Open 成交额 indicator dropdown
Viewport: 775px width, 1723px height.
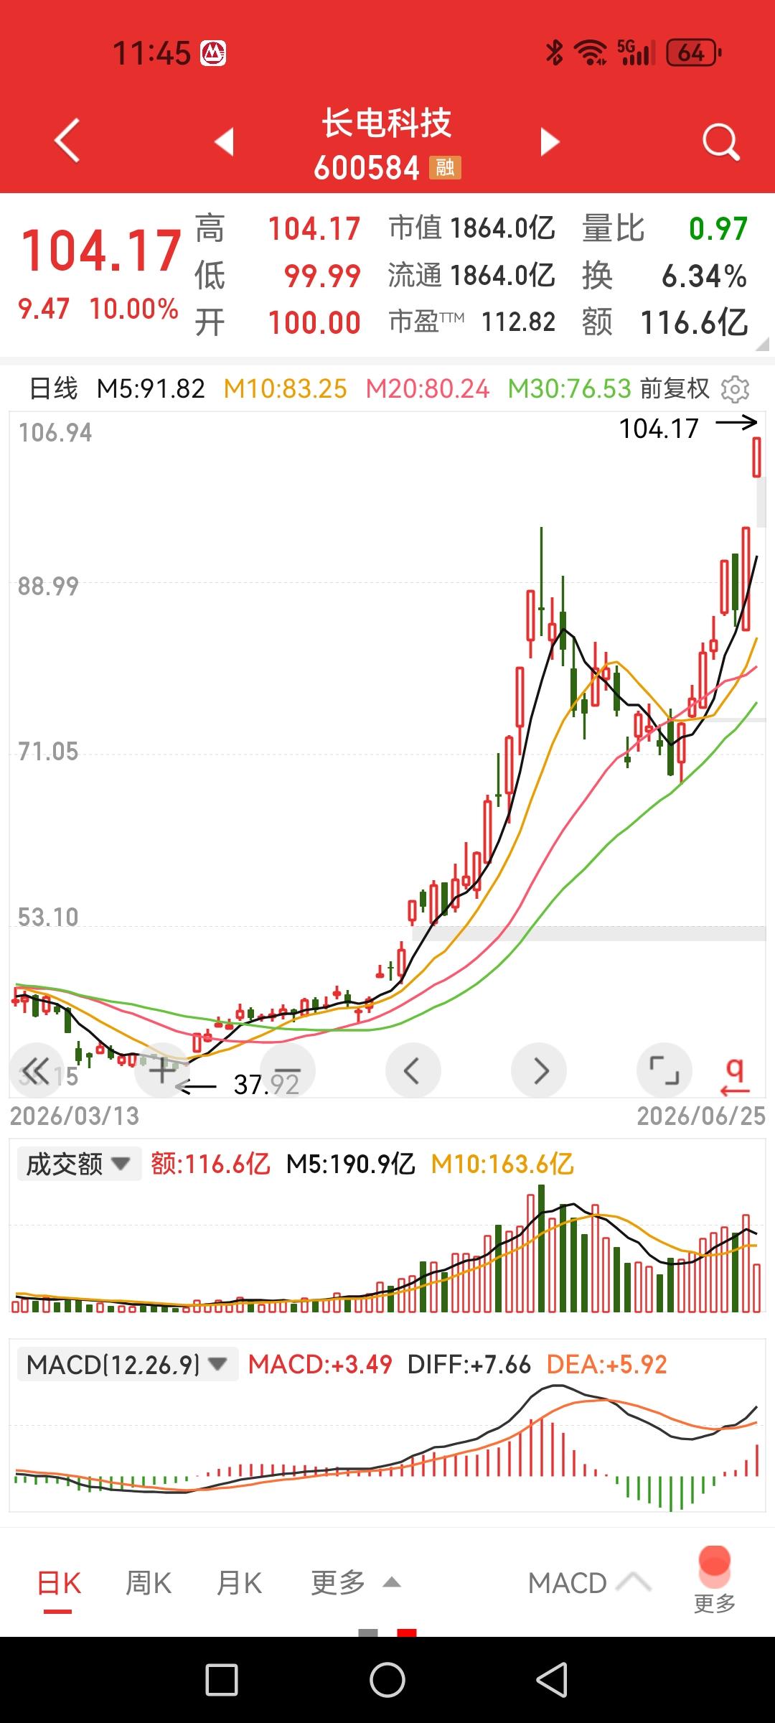click(x=79, y=1164)
